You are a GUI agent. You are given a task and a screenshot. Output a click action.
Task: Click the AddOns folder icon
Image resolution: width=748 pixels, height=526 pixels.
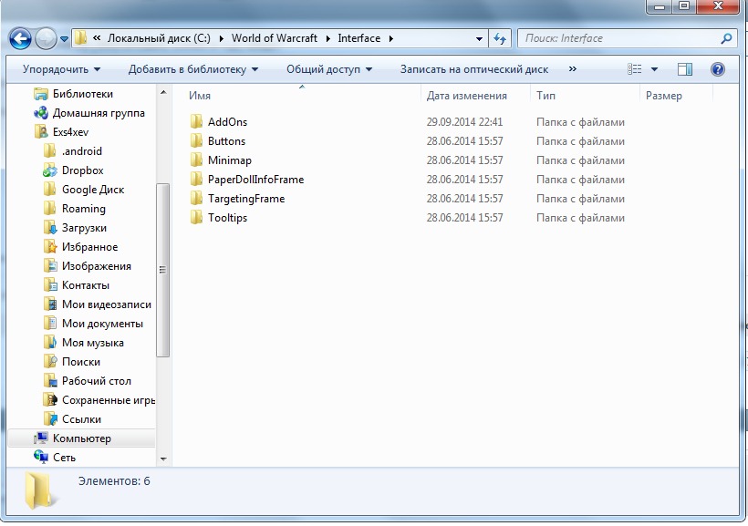coord(196,121)
